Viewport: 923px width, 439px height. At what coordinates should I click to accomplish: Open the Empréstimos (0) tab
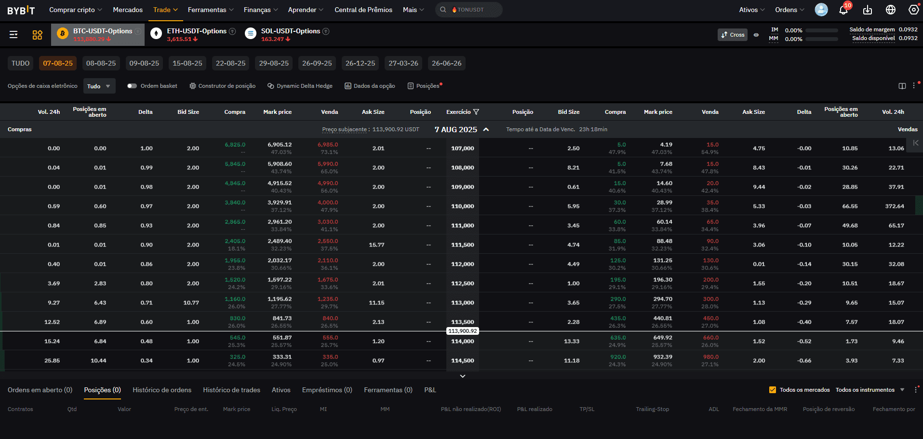pos(327,390)
